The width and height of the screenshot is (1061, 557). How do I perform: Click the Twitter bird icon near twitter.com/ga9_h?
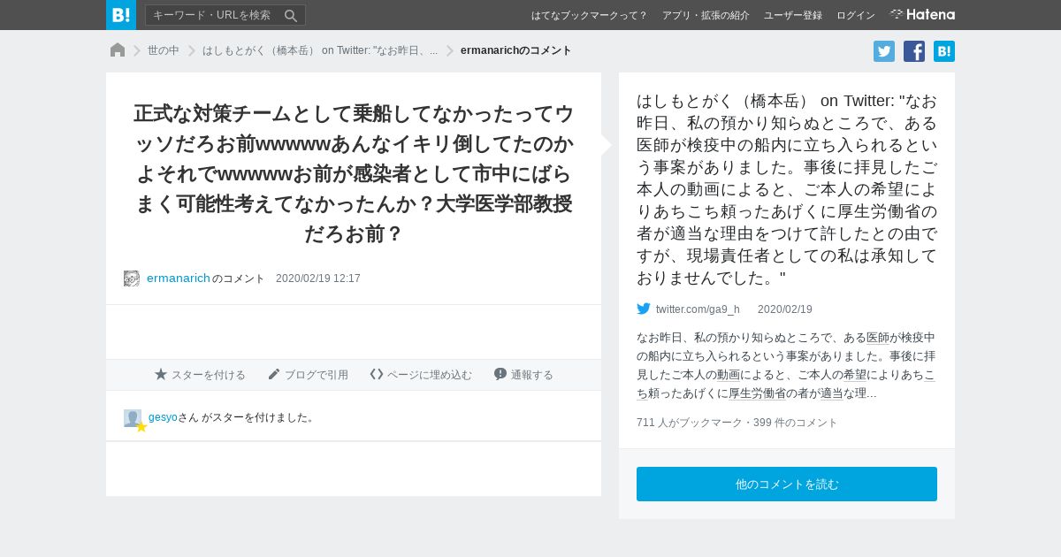click(644, 309)
